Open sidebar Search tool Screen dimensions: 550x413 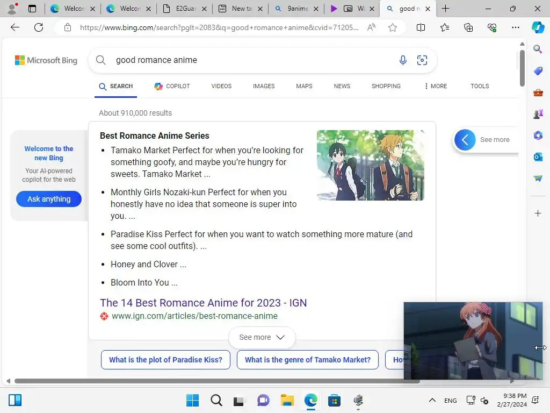coord(538,49)
